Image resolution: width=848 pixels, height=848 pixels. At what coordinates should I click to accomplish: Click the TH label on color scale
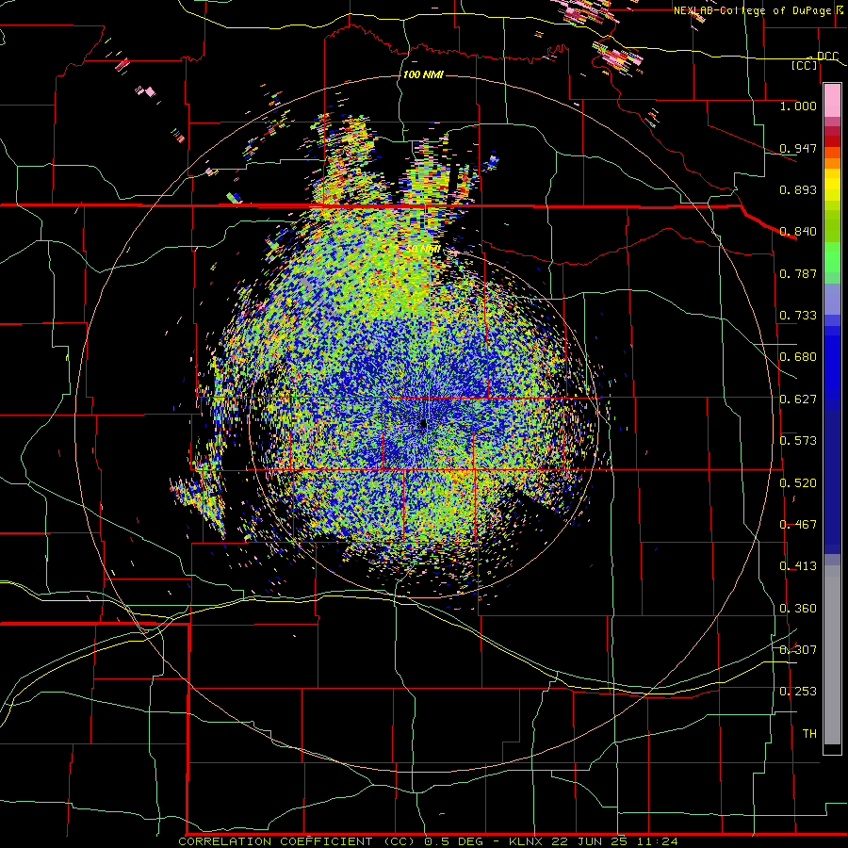809,734
